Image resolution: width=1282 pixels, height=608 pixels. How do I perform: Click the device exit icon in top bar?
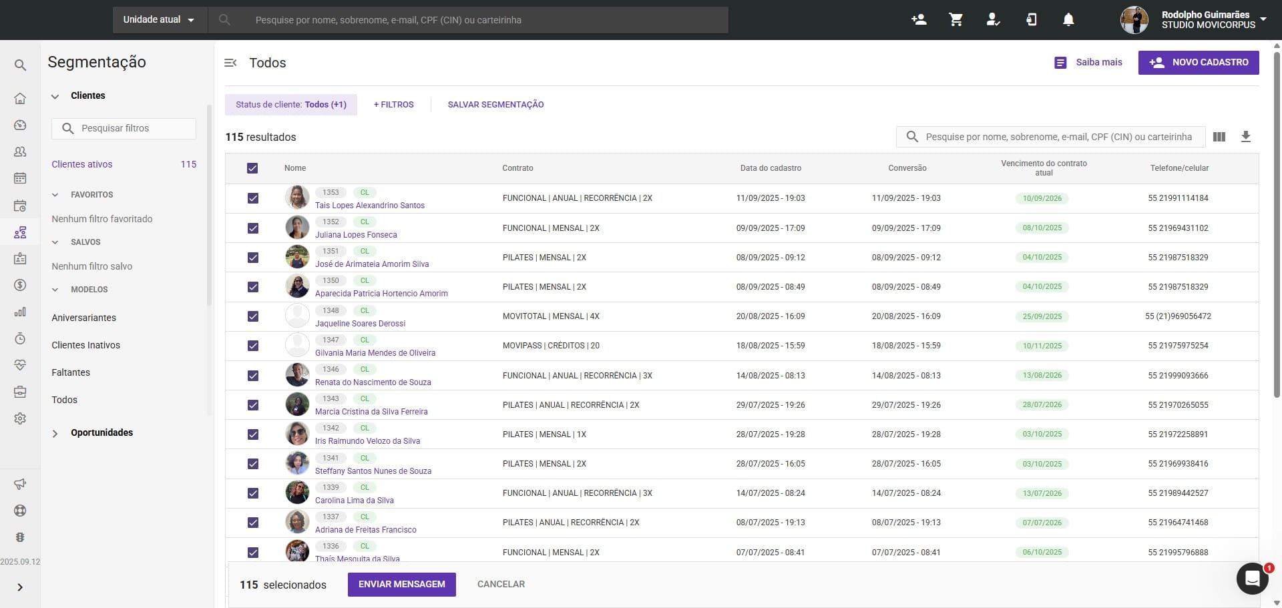pyautogui.click(x=1032, y=20)
